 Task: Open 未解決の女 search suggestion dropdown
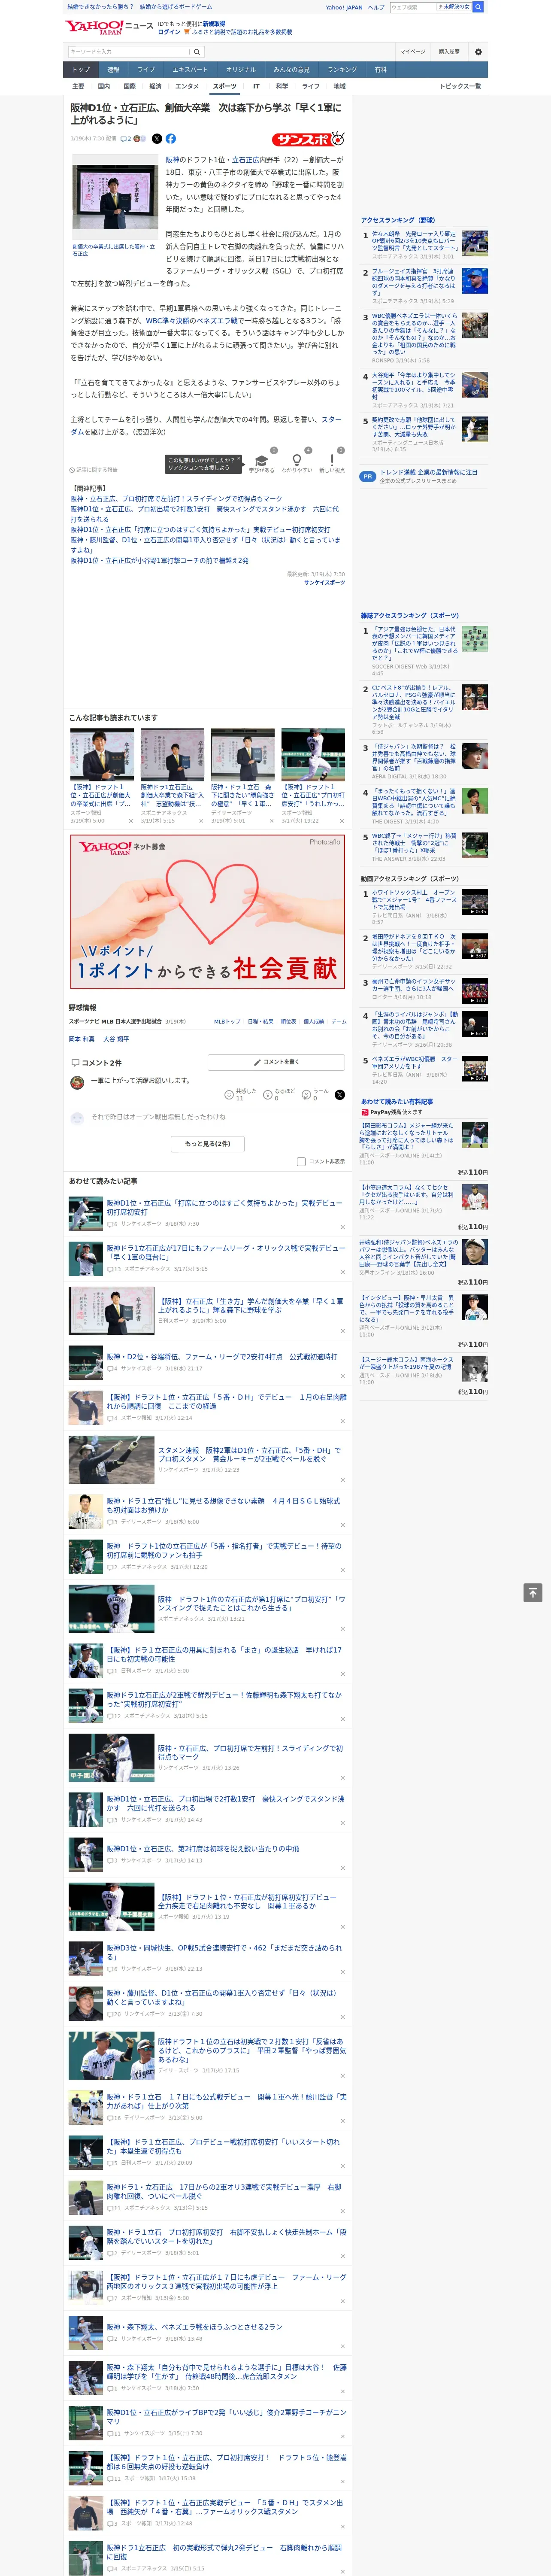point(454,7)
